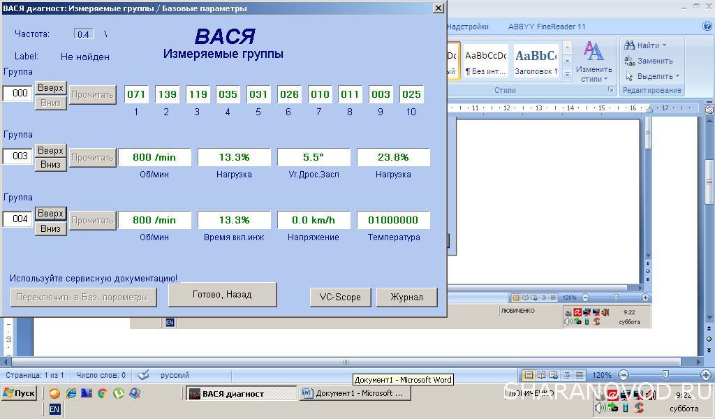Select Print Layout view in Word status bar
The height and width of the screenshot is (419, 715).
[x=529, y=375]
